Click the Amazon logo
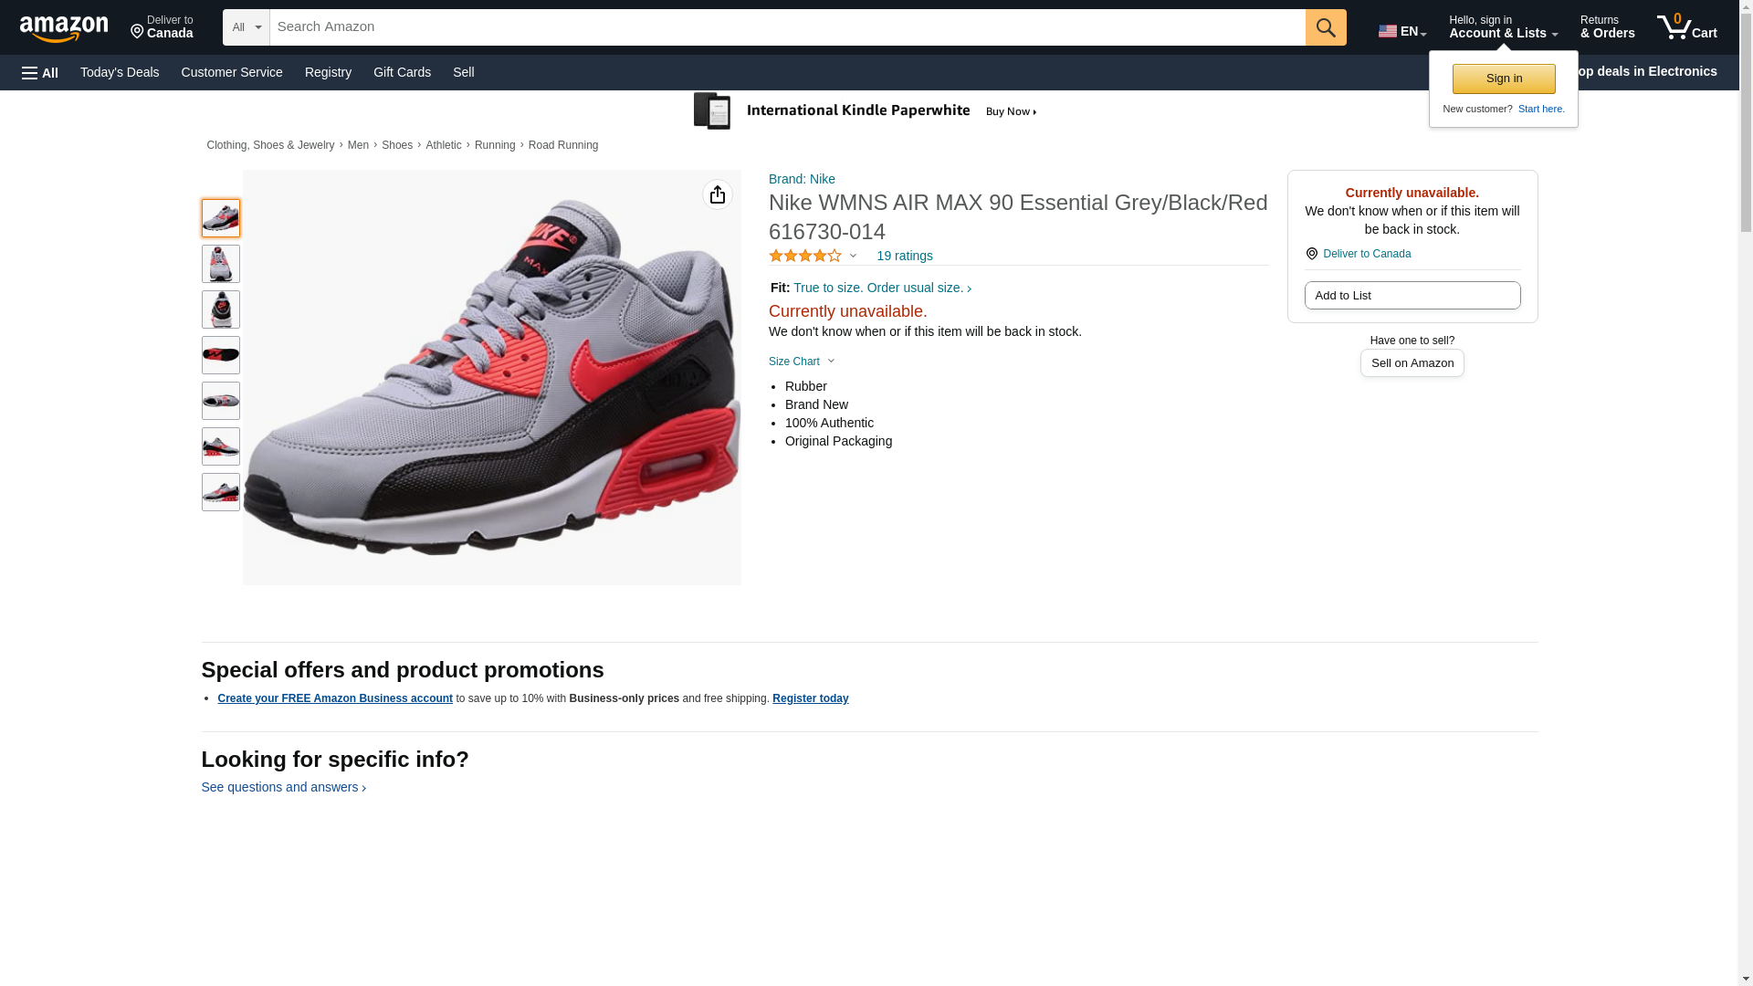Viewport: 1753px width, 986px height. (x=64, y=29)
